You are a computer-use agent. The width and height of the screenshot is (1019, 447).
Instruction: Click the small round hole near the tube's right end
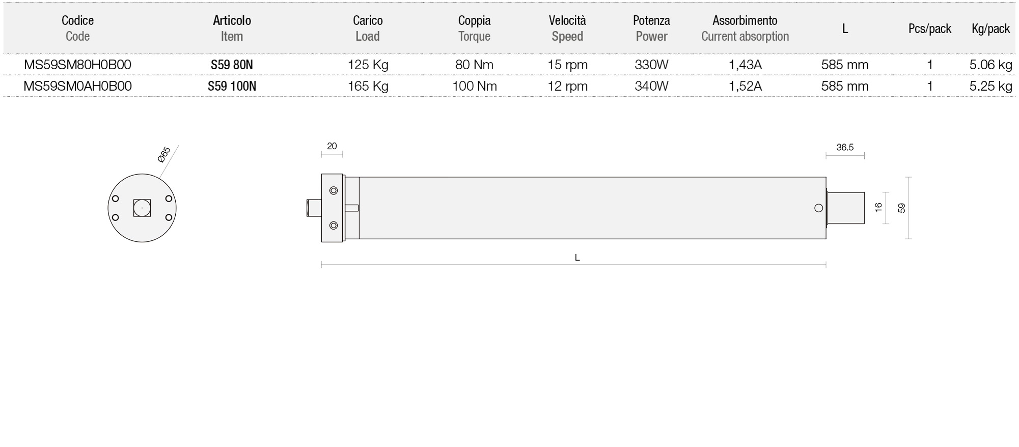click(x=818, y=208)
